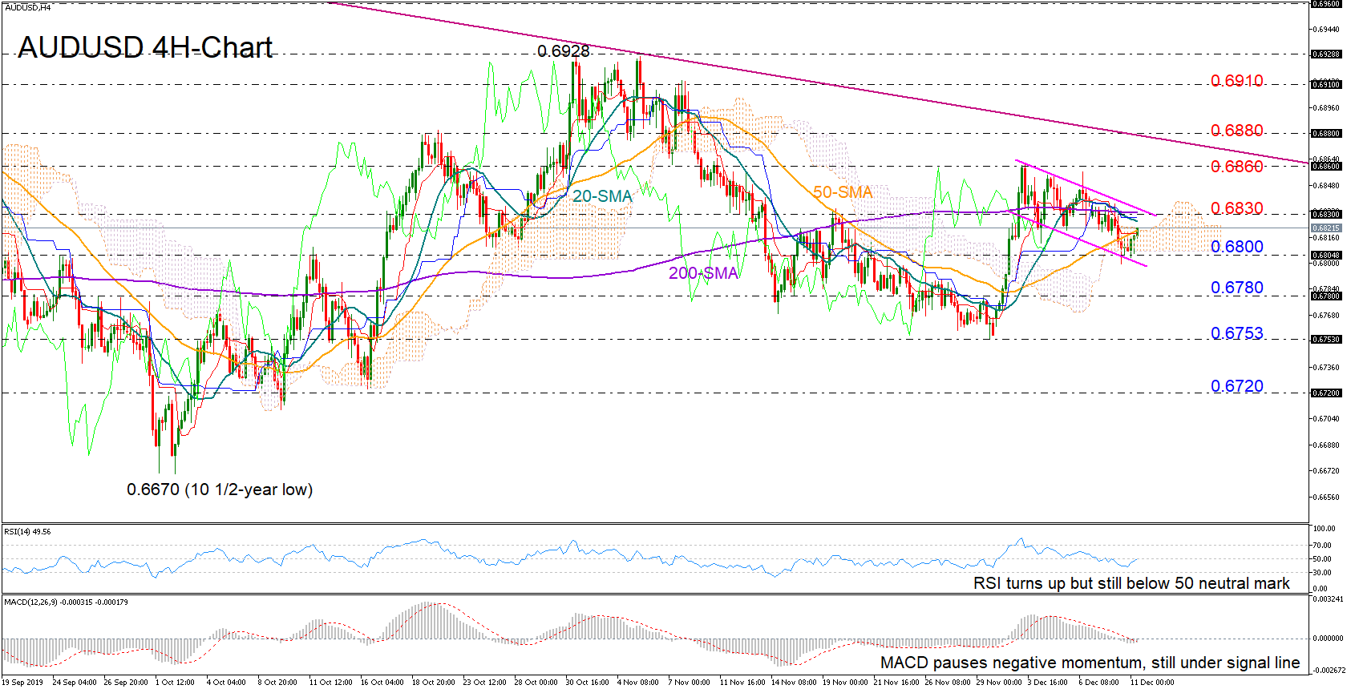The image size is (1351, 689).
Task: Click the 3 Dec 16:00 time label
Action: click(1048, 683)
